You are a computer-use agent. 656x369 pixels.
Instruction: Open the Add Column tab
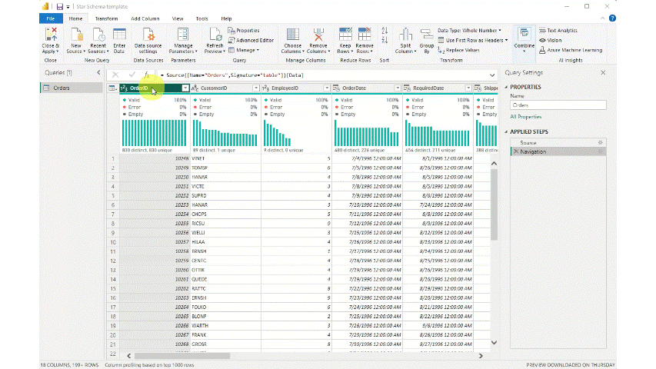146,18
